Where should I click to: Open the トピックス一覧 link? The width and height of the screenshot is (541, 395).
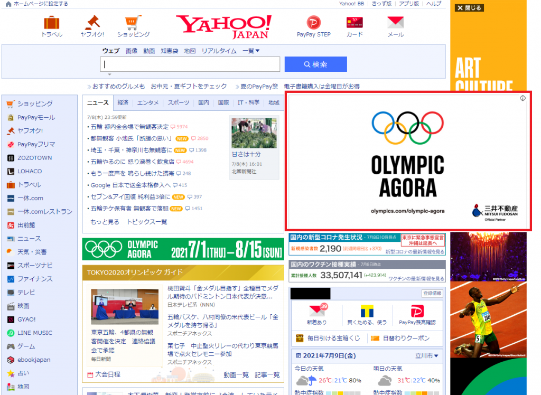coord(147,222)
